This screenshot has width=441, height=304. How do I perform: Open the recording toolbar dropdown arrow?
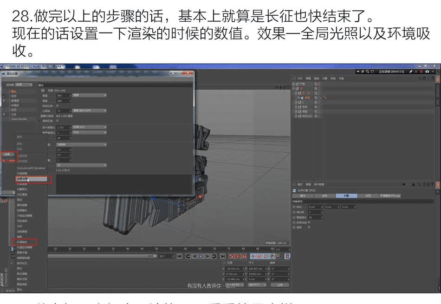pyautogui.click(x=358, y=71)
